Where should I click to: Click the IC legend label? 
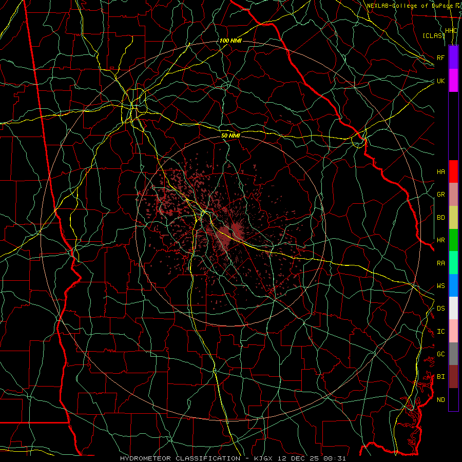tap(441, 332)
